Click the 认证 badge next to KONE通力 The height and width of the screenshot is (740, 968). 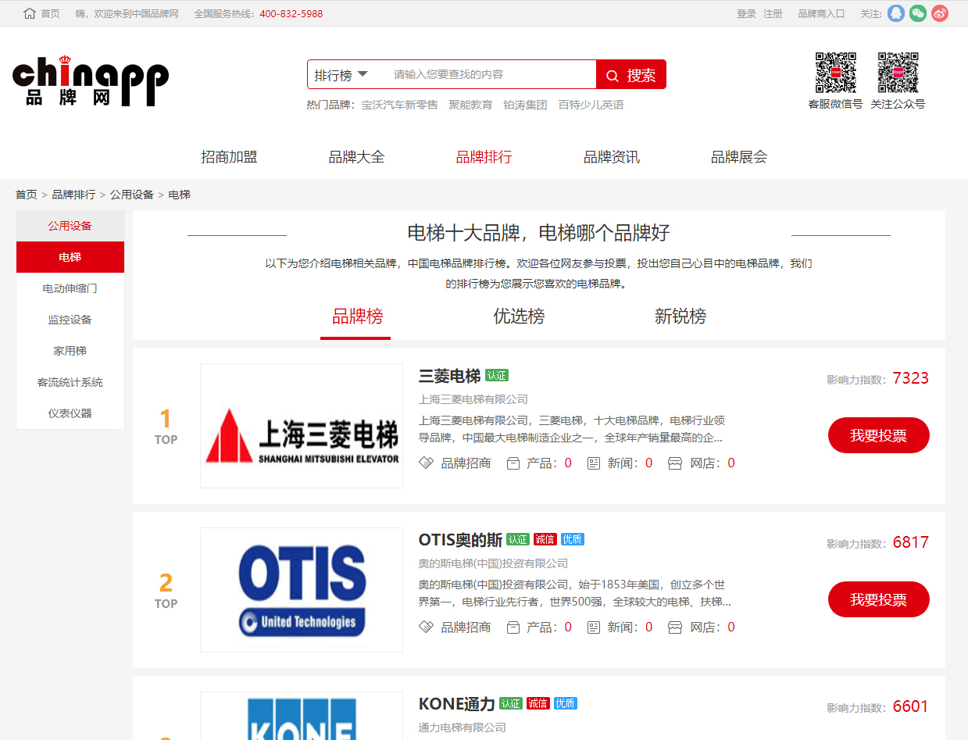(511, 703)
